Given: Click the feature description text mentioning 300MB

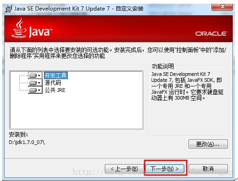Looking at the screenshot, I should pos(187,86).
